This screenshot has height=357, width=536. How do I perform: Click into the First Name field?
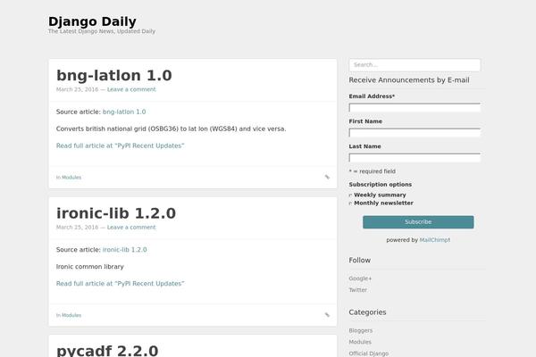[415, 133]
